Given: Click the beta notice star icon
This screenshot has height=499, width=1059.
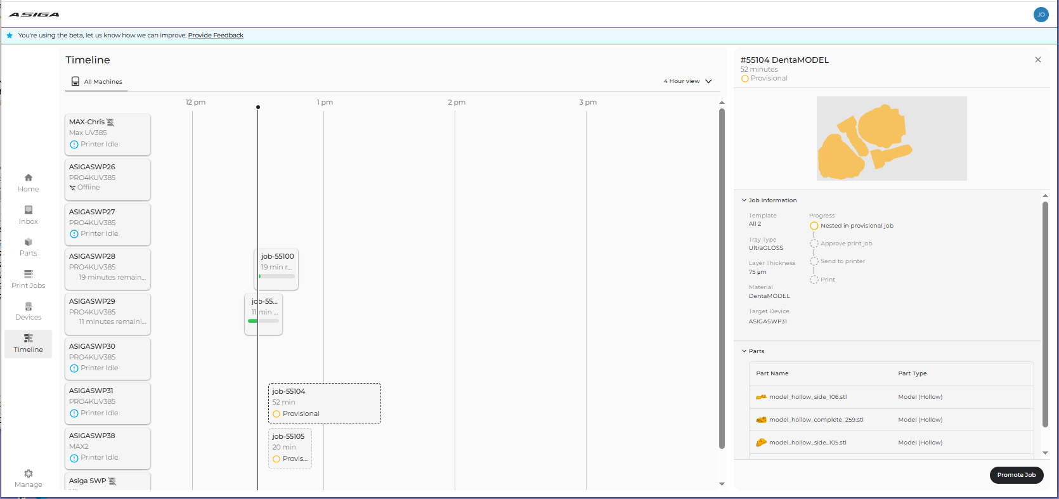Looking at the screenshot, I should pyautogui.click(x=10, y=36).
